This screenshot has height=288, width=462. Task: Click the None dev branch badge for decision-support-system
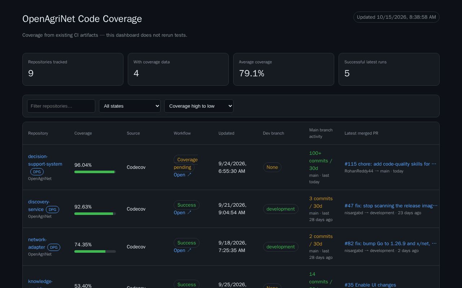click(272, 167)
